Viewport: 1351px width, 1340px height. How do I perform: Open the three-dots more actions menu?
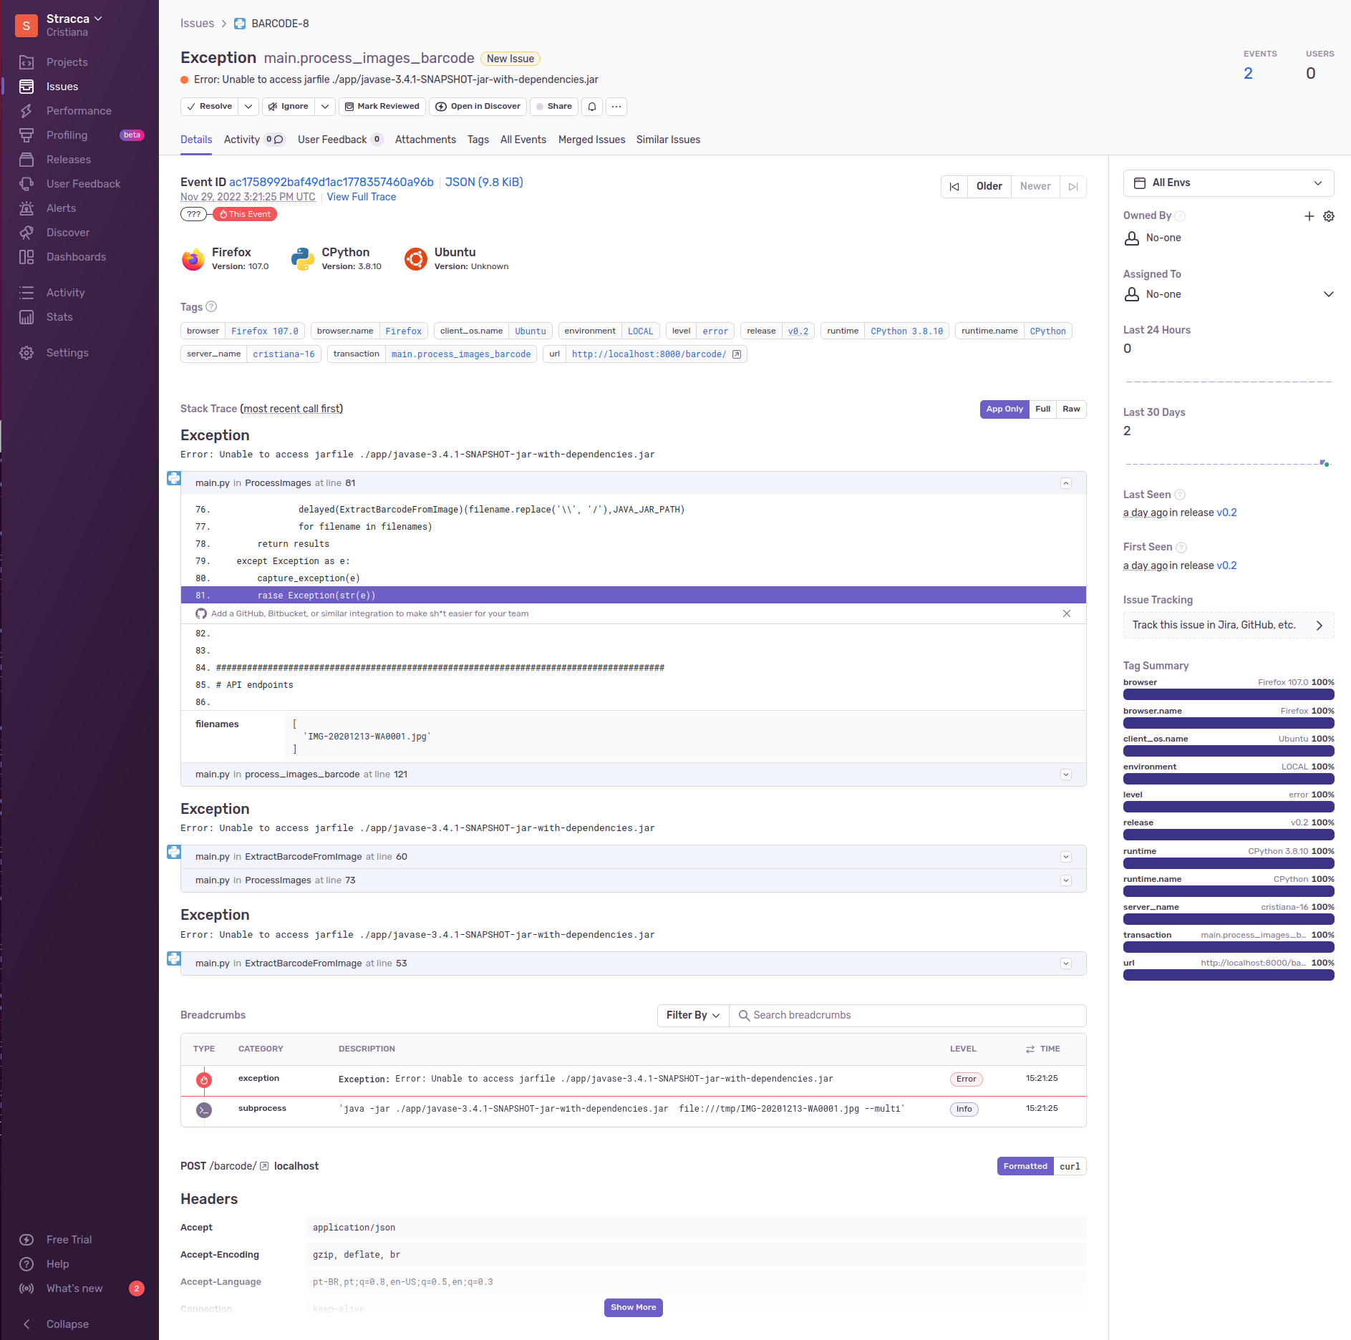tap(616, 107)
